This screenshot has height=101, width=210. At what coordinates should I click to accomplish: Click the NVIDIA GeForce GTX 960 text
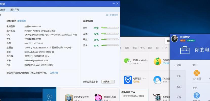tap(39, 52)
